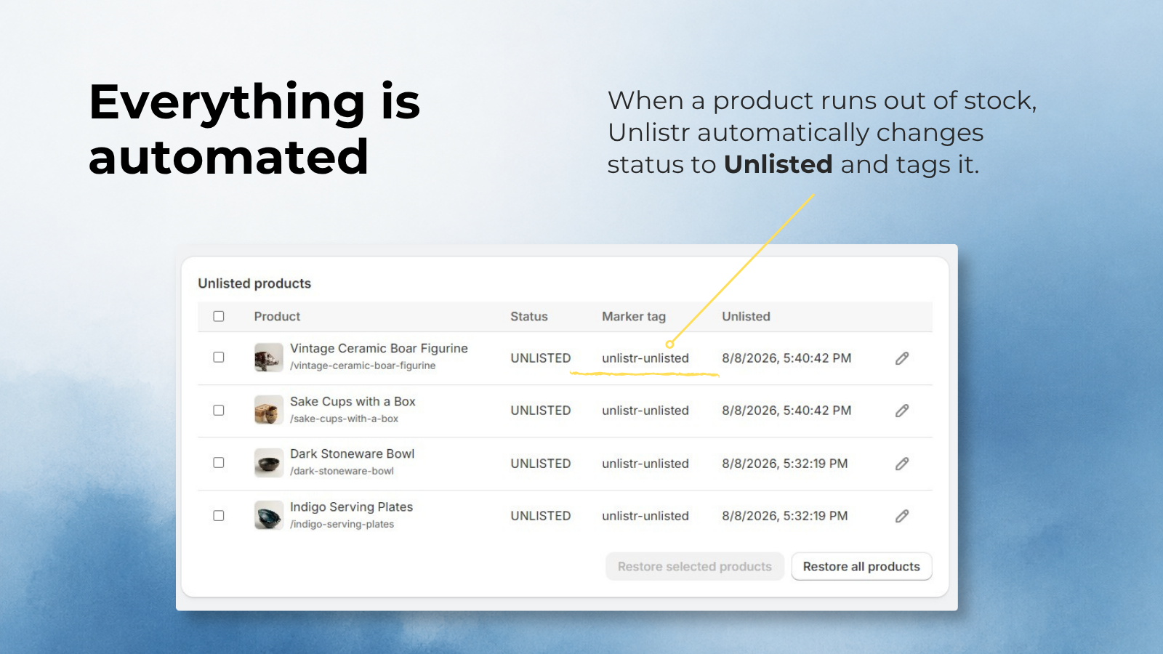Select unlistr-unlisted tag of Vintage Ceramic Boar

tap(645, 358)
